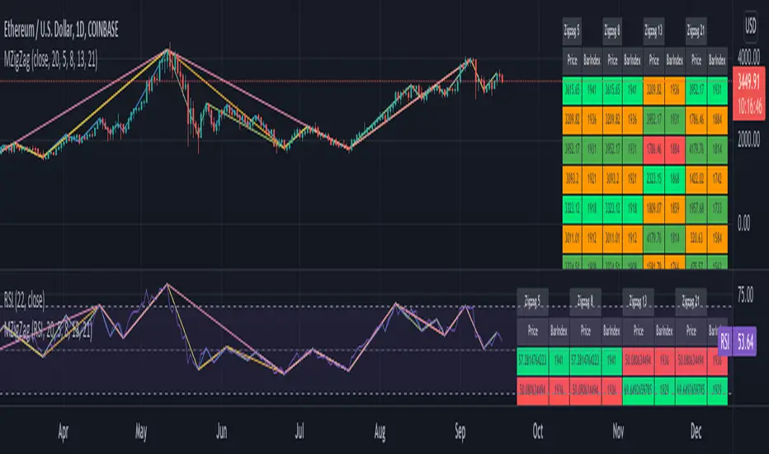
Task: Click the Dec label on the time axis
Action: coord(696,432)
